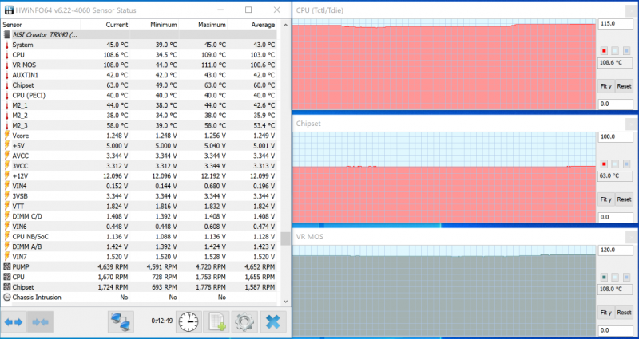This screenshot has height=339, width=639.
Task: Select the PUMP 4,639 RPM current value
Action: tap(113, 266)
